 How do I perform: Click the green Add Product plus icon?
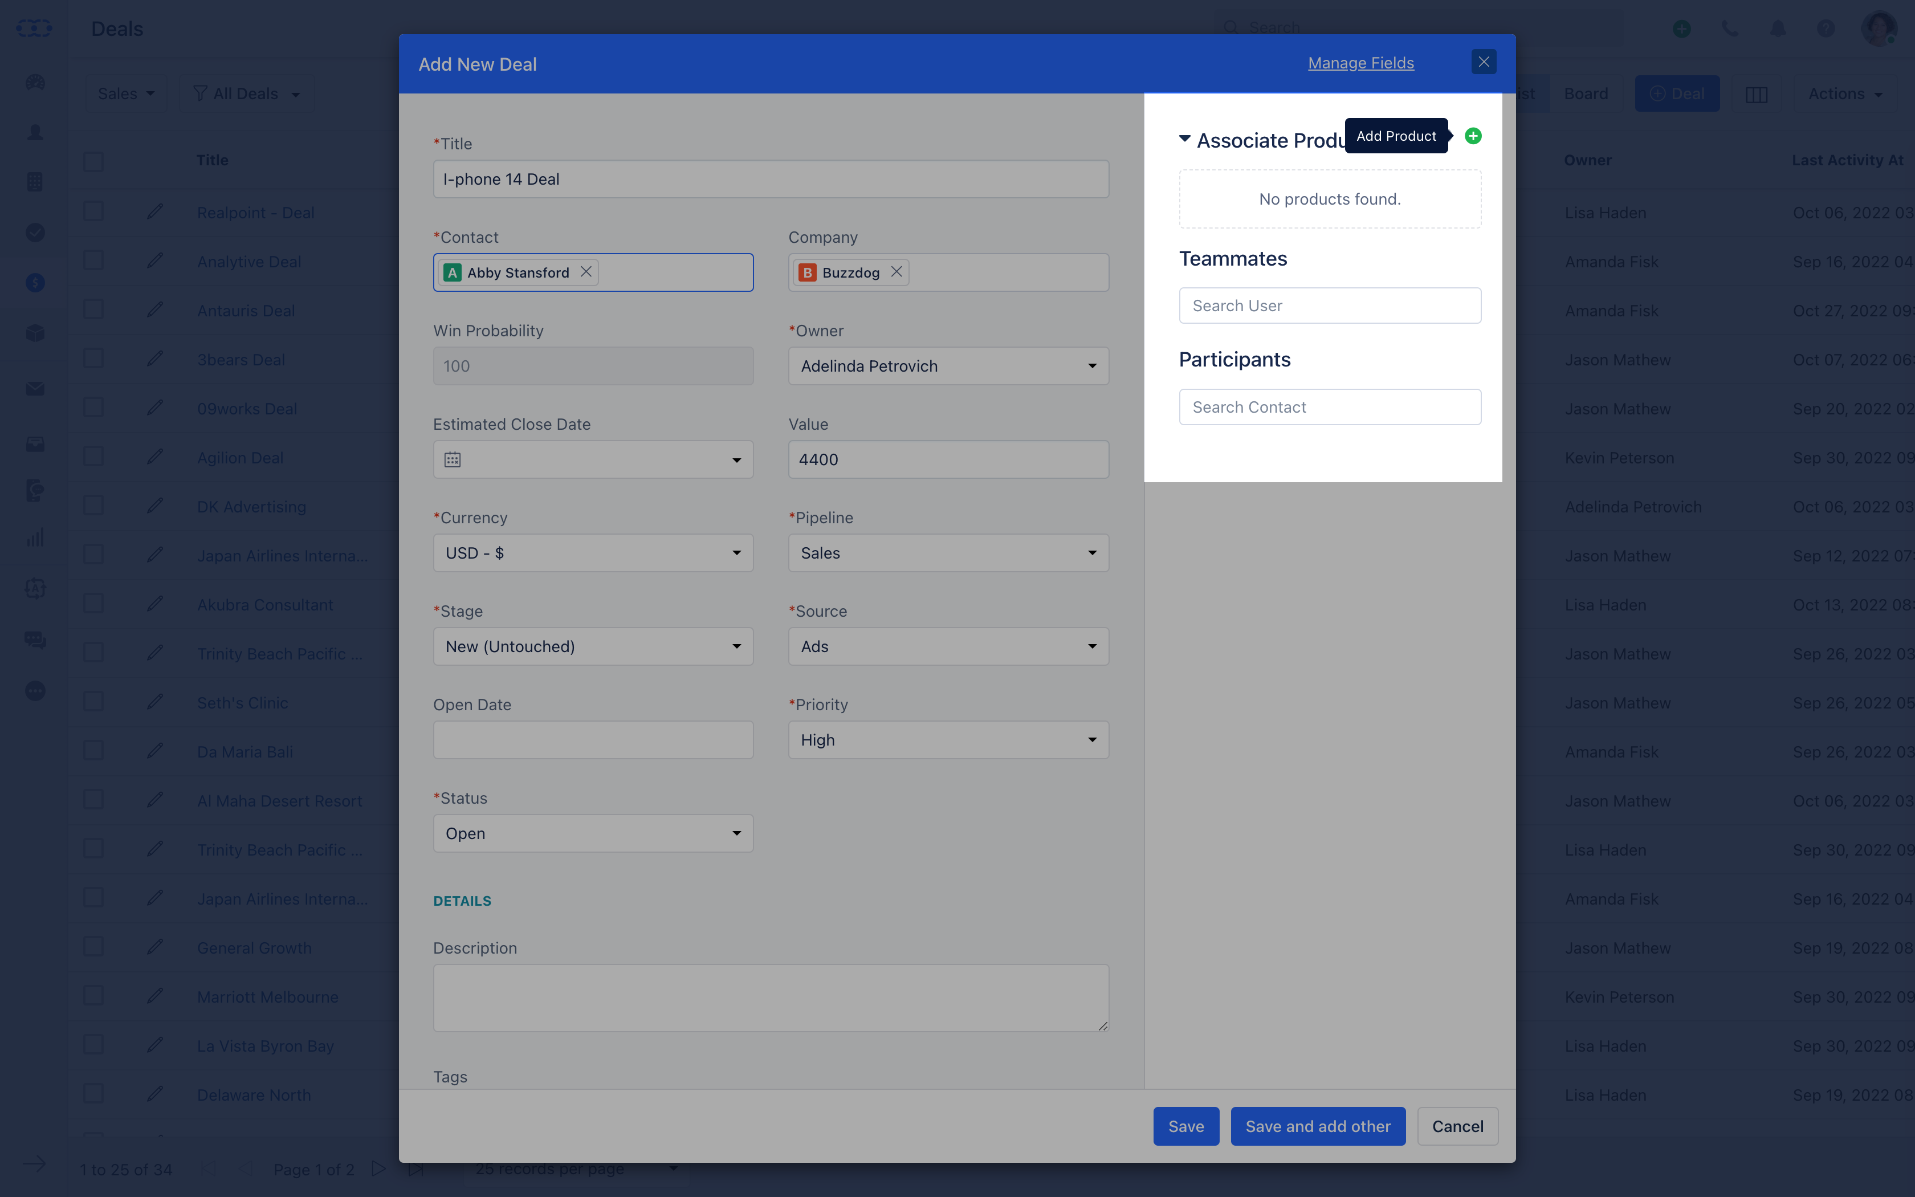click(x=1473, y=136)
